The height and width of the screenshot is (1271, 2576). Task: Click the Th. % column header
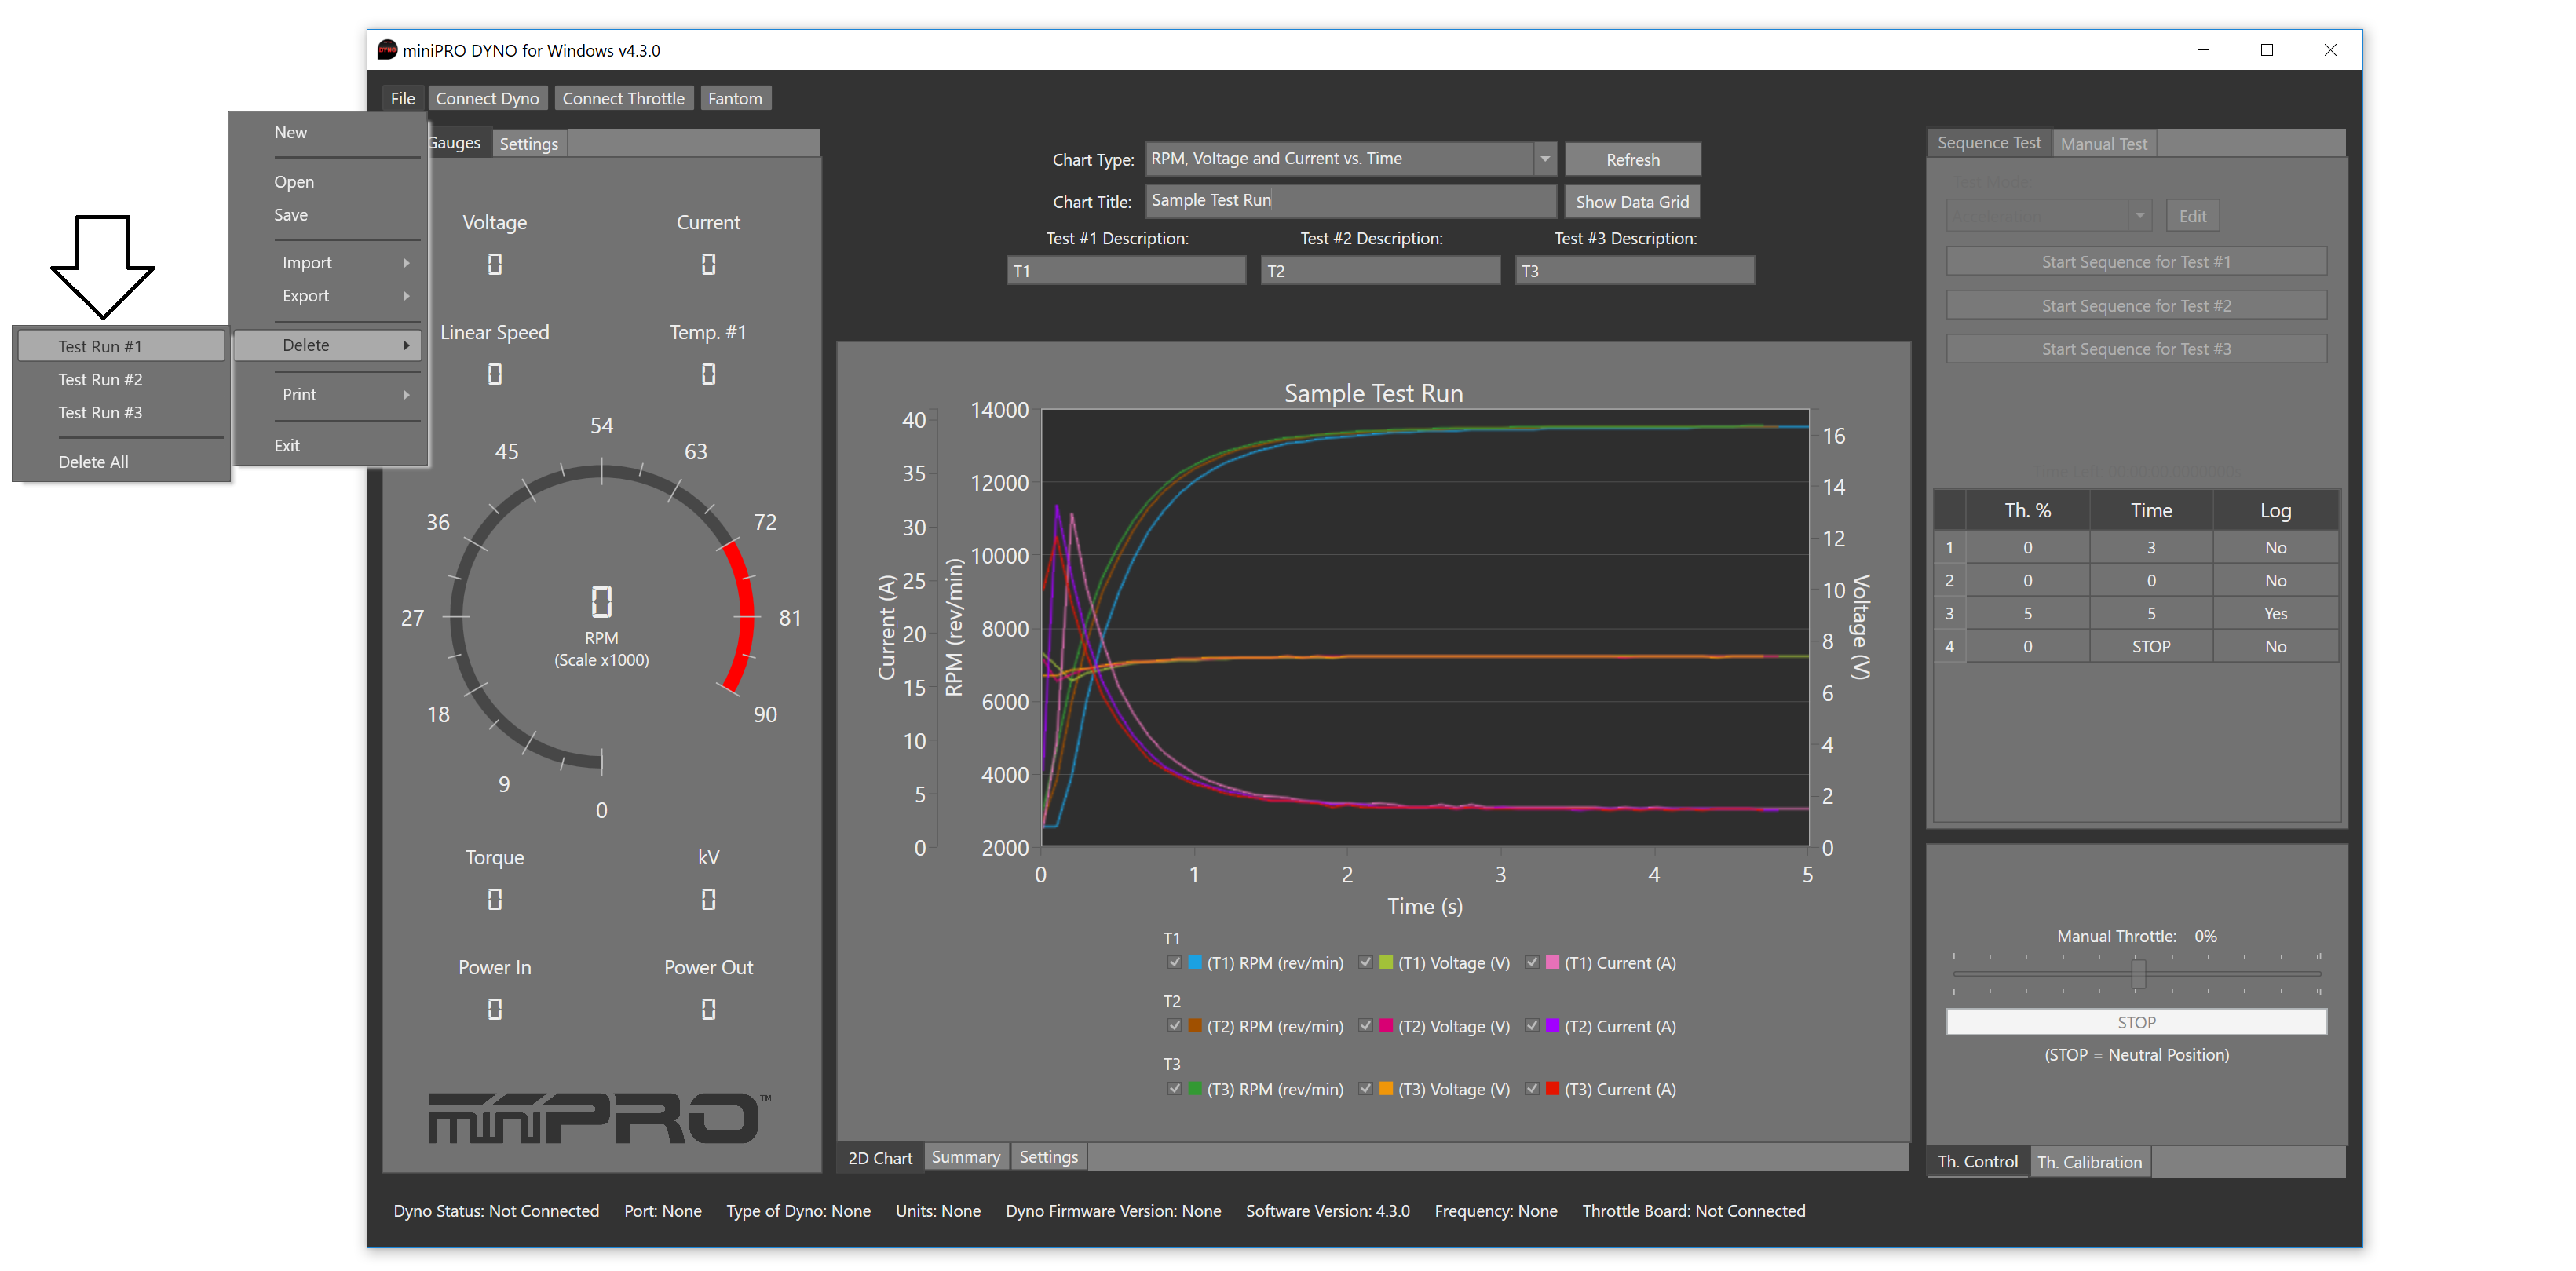click(2027, 511)
